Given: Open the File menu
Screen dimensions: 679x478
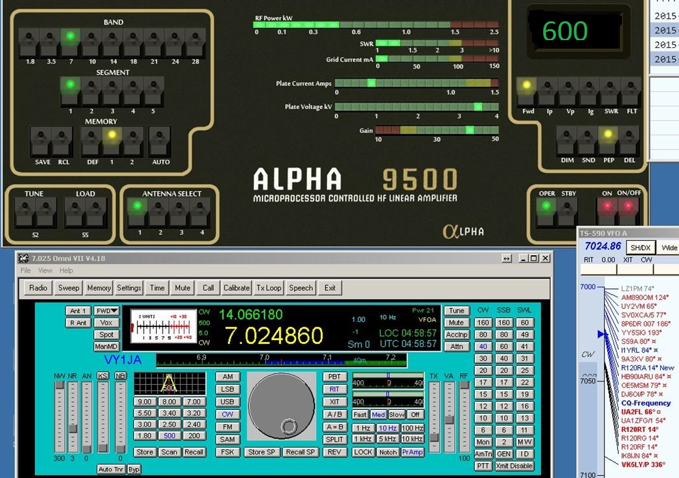Looking at the screenshot, I should 25,271.
